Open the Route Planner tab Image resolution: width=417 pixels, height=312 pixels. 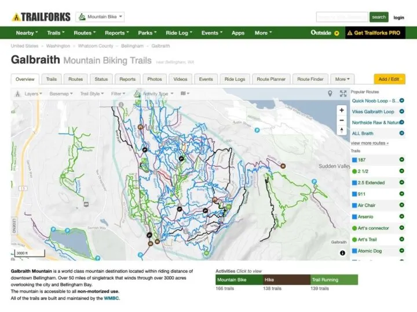click(x=271, y=79)
